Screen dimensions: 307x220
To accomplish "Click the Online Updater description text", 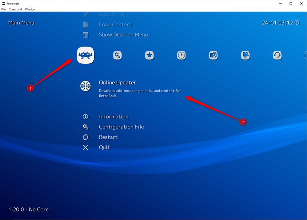I will coord(140,93).
